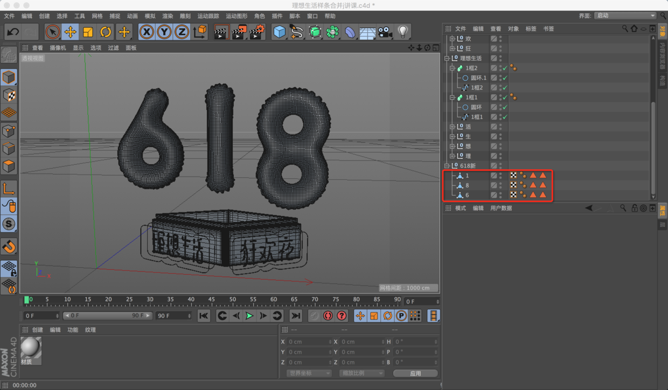Click the texture tag of object 1
The height and width of the screenshot is (390, 668).
pyautogui.click(x=513, y=176)
